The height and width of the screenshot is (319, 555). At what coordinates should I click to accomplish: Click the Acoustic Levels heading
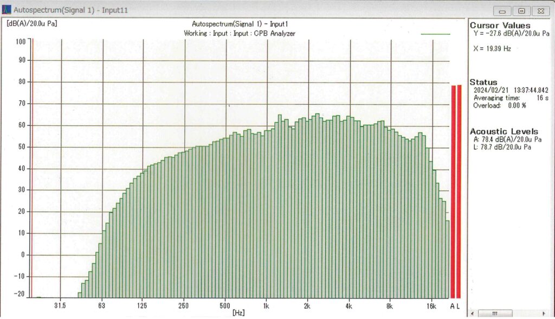click(x=504, y=131)
